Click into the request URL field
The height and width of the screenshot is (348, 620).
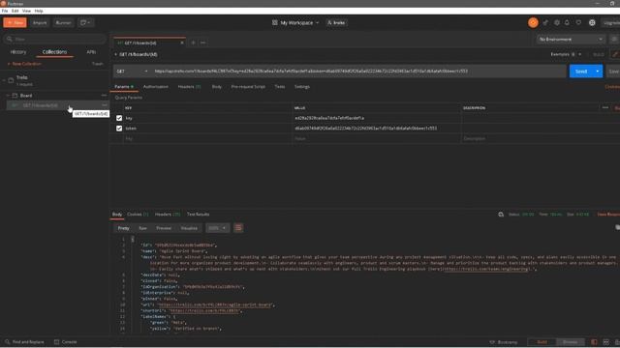(x=357, y=72)
